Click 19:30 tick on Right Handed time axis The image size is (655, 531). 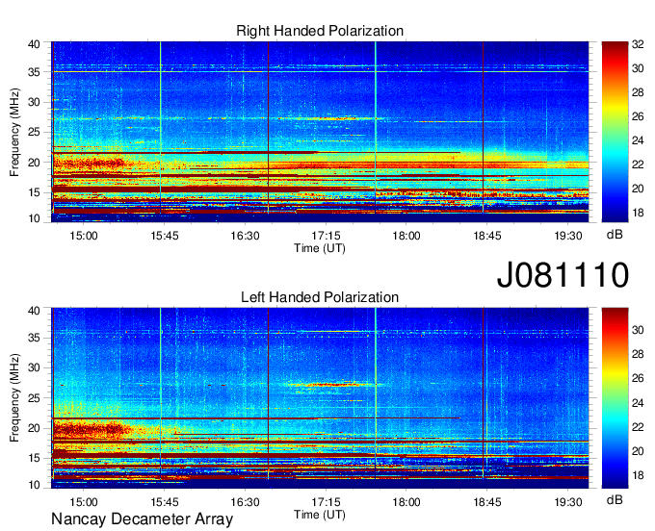tap(568, 236)
